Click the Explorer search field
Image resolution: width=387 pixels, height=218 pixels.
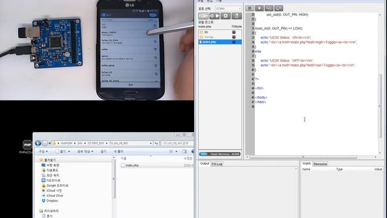pos(177,143)
